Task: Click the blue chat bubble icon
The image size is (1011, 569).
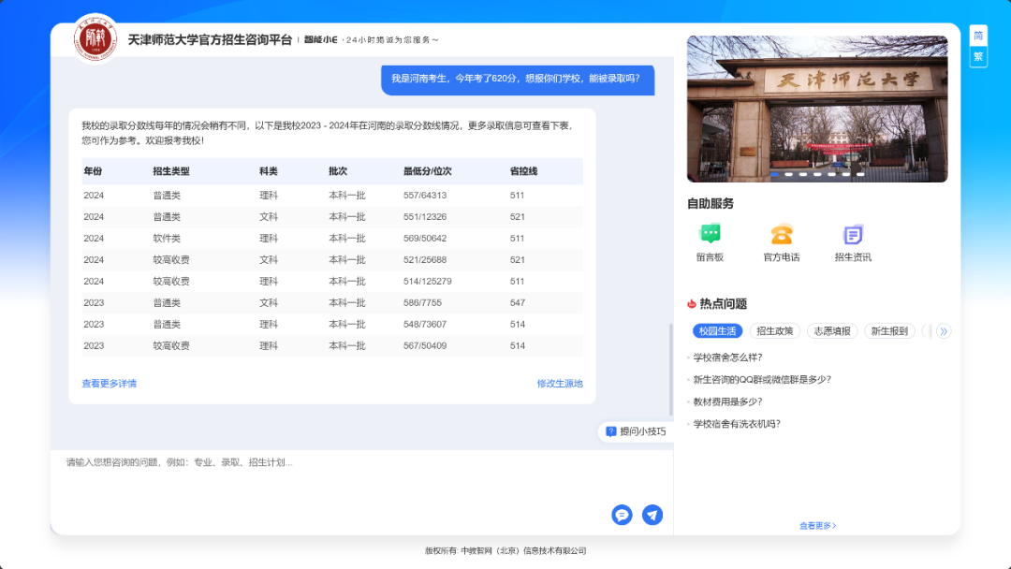Action: tap(622, 515)
